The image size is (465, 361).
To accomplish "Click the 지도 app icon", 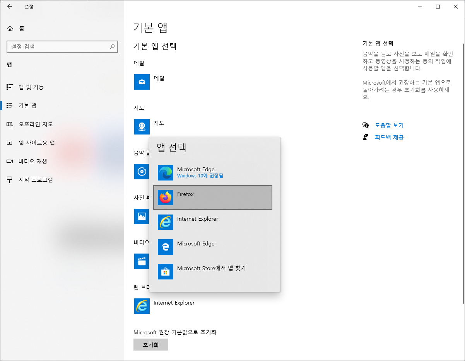I will pyautogui.click(x=142, y=127).
